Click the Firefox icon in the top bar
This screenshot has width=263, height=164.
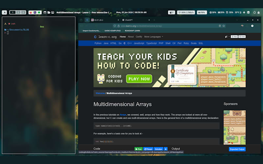click(x=31, y=12)
